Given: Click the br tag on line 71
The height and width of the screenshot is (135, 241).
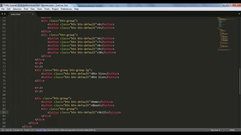Looking at the screenshot, I should 39,63.
